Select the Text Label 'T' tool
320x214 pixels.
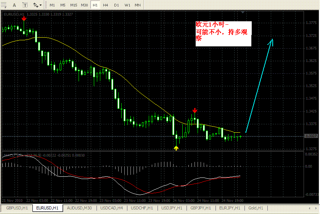click(x=25, y=5)
